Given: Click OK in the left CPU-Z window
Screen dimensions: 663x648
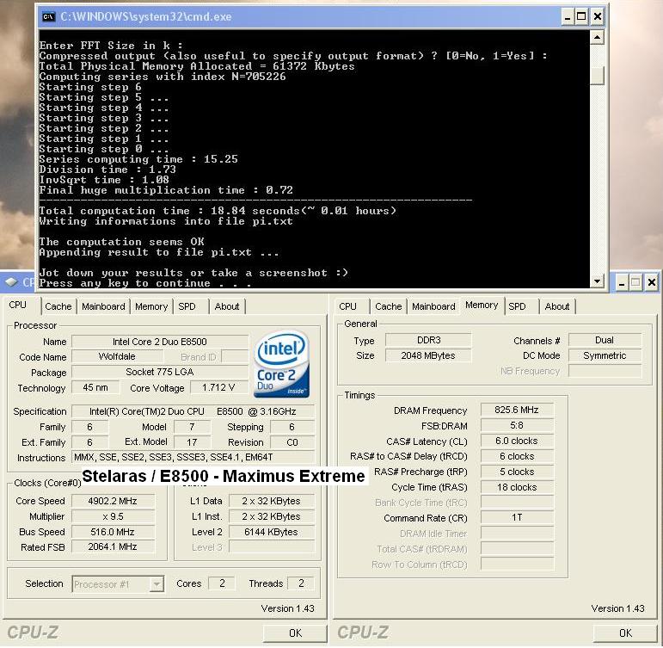Looking at the screenshot, I should 295,633.
